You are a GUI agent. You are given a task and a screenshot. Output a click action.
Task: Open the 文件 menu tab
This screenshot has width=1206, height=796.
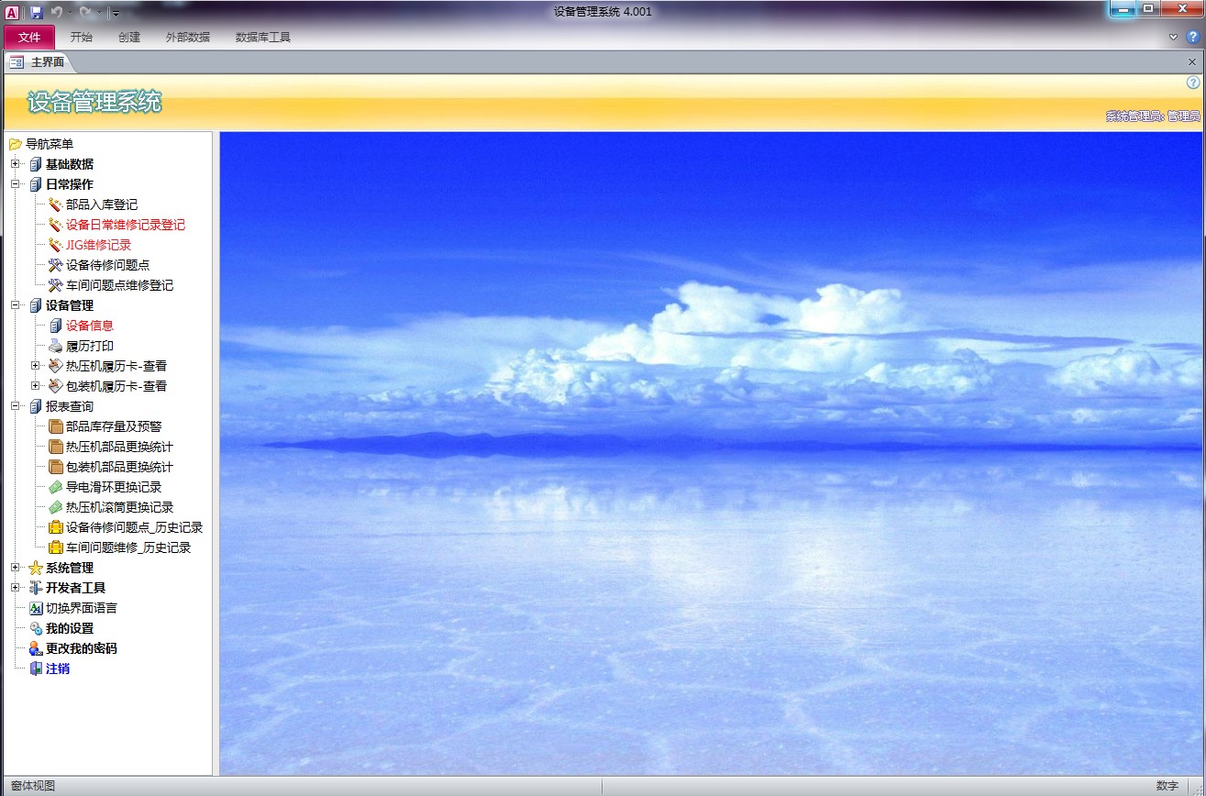click(x=29, y=38)
